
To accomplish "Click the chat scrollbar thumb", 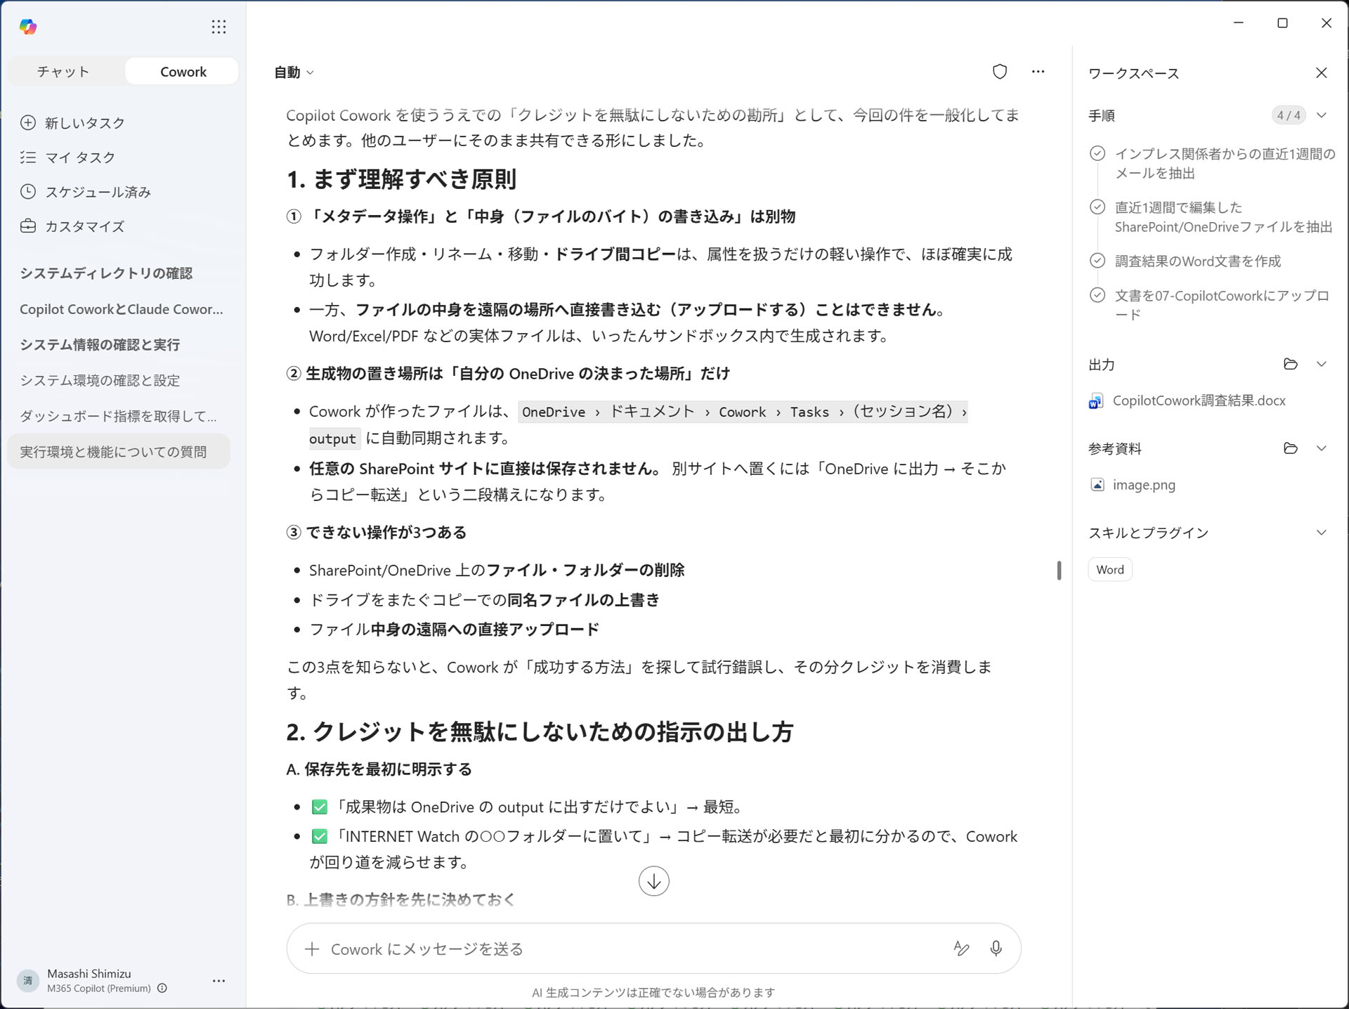I will [x=1059, y=570].
